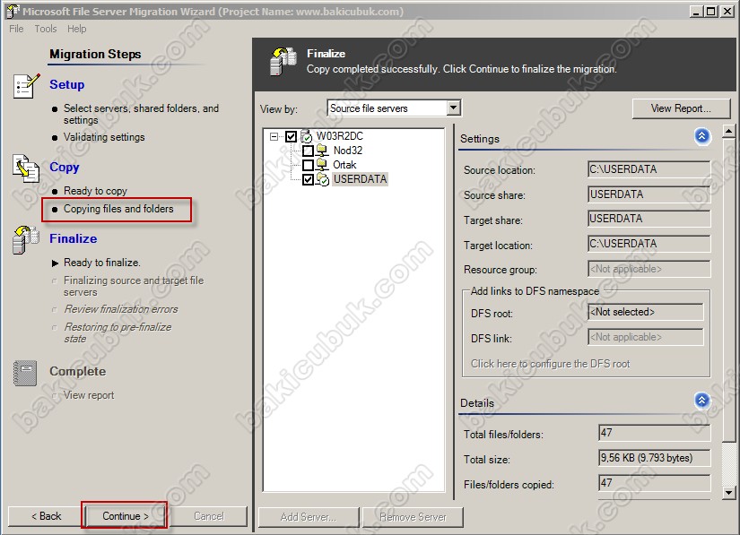Click the Complete step notebook icon

coord(25,373)
